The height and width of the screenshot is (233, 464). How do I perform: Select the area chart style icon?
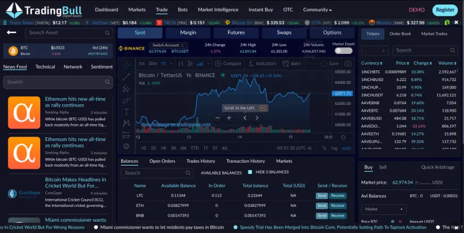coord(200,63)
